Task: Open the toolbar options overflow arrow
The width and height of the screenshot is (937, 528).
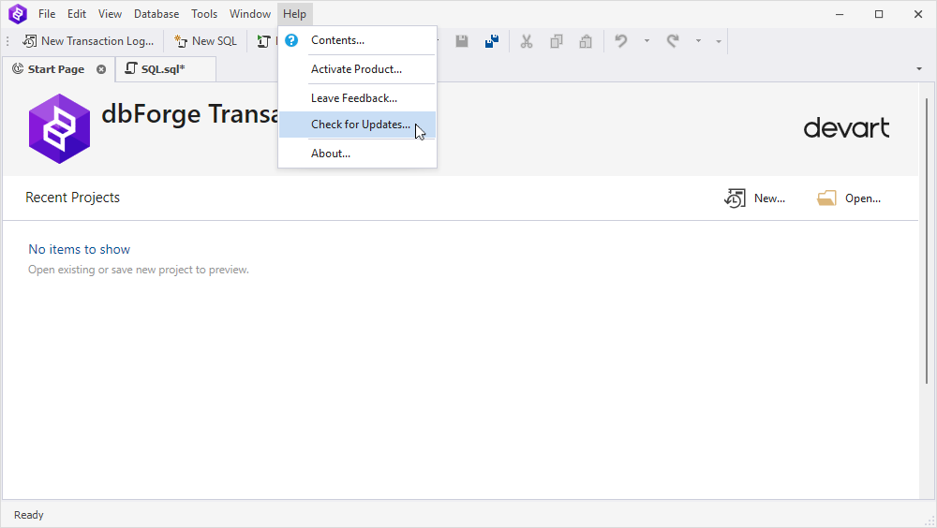Action: (719, 41)
